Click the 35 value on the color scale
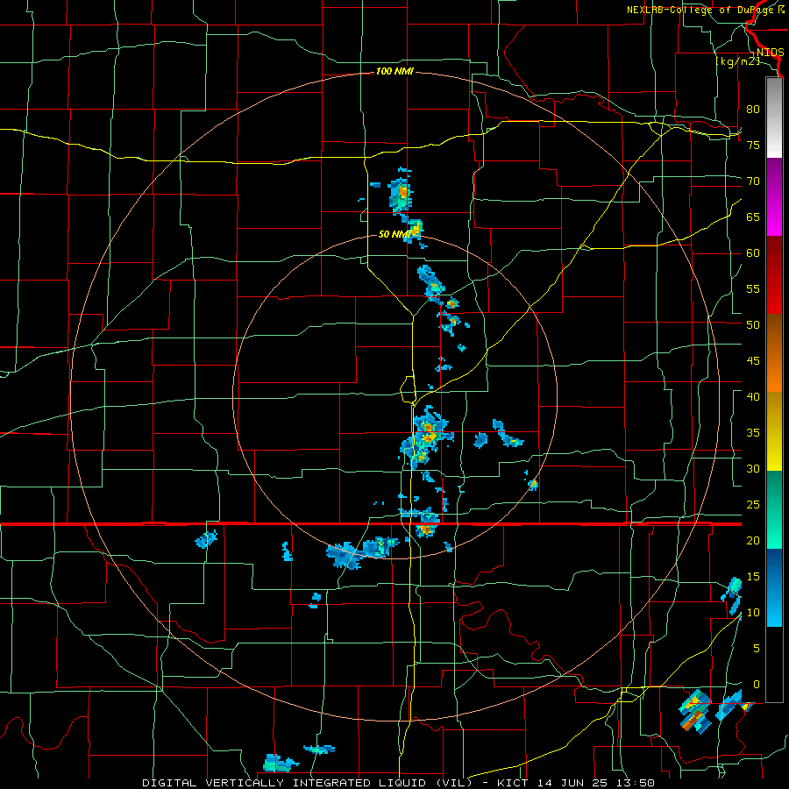Viewport: 789px width, 789px height. pos(753,433)
